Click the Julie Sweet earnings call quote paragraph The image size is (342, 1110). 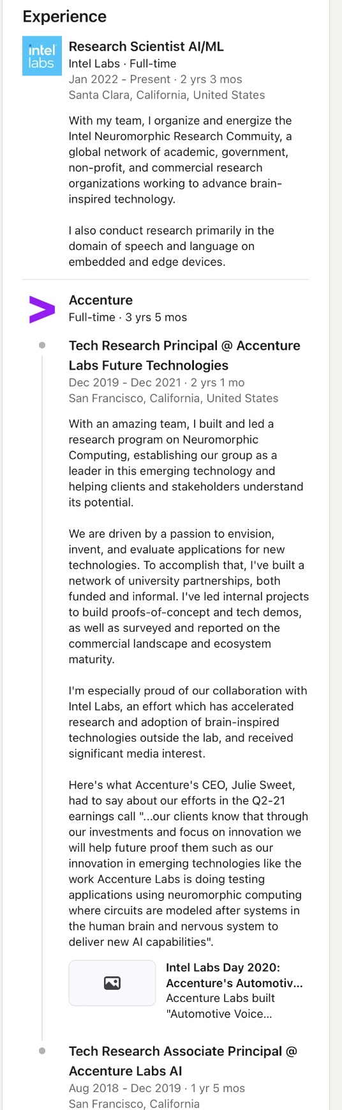tap(188, 863)
